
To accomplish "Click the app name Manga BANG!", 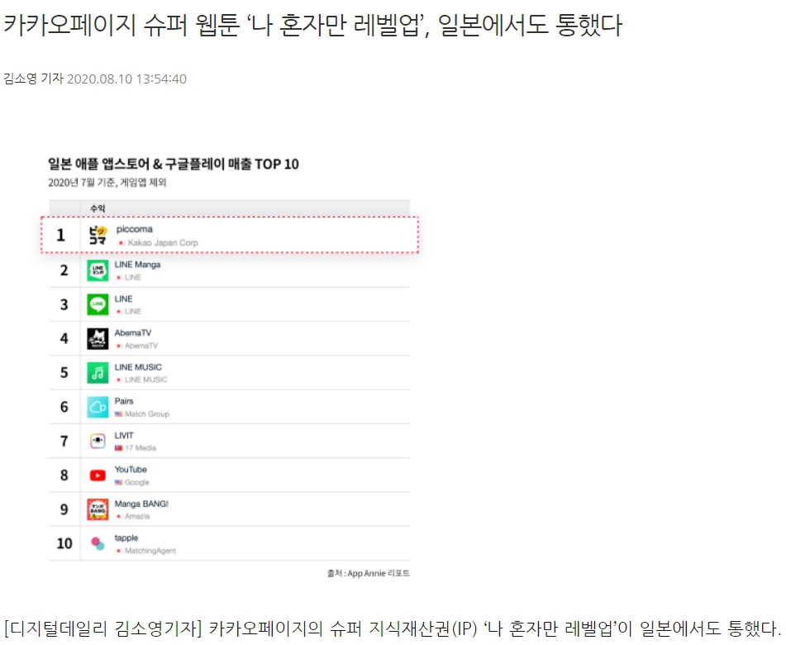I will tap(141, 504).
